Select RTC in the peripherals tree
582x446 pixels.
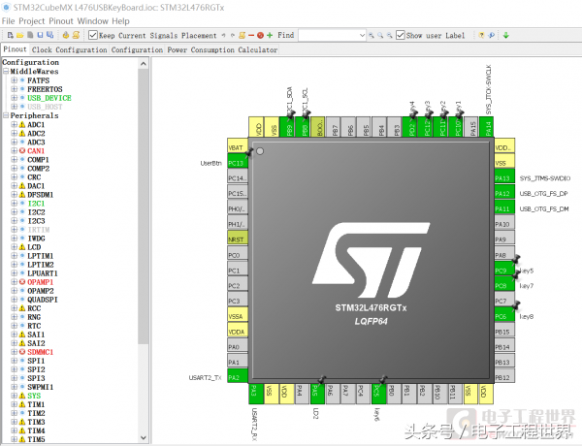(34, 326)
